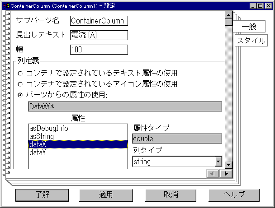Click the 属性タイプ field showing double
Image resolution: width=275 pixels, height=208 pixels.
point(177,139)
